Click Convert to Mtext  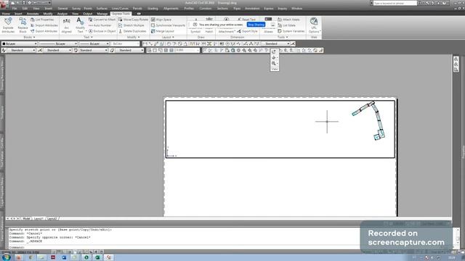(102, 20)
